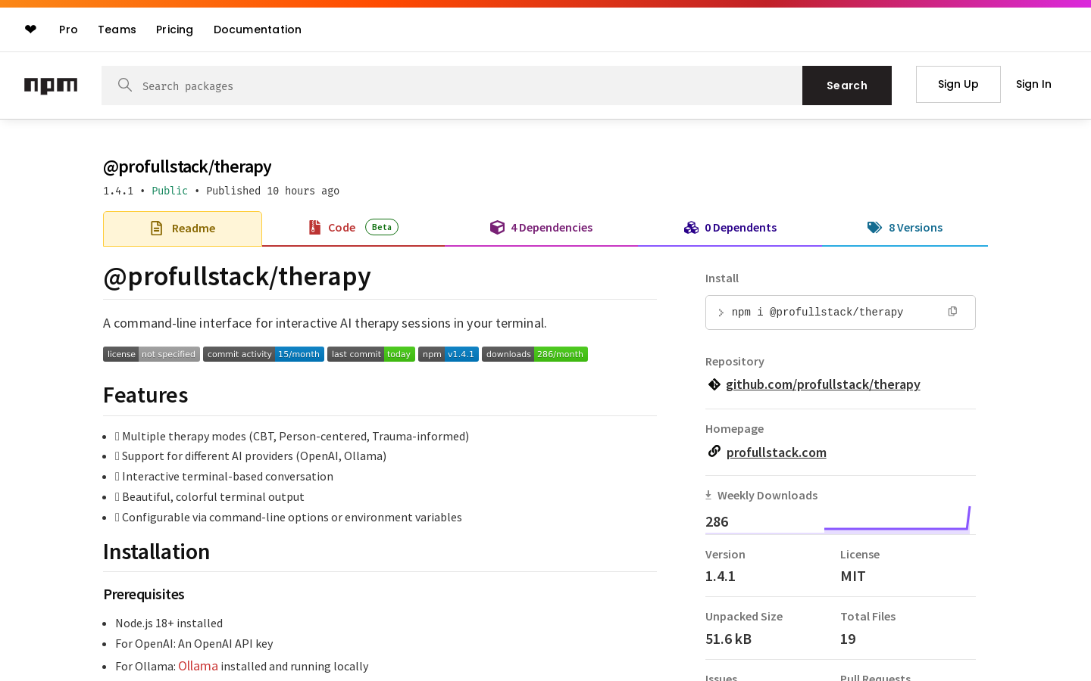This screenshot has width=1091, height=681.
Task: Click the Sign In link
Action: (x=1033, y=84)
